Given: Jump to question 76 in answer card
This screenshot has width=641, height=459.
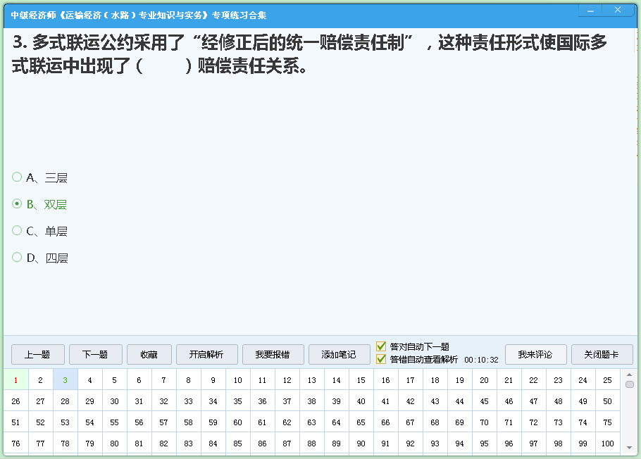Looking at the screenshot, I should click(x=15, y=444).
